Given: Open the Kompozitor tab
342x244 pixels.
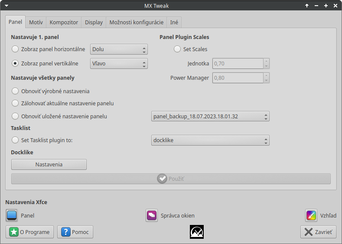Looking at the screenshot, I should [x=64, y=22].
